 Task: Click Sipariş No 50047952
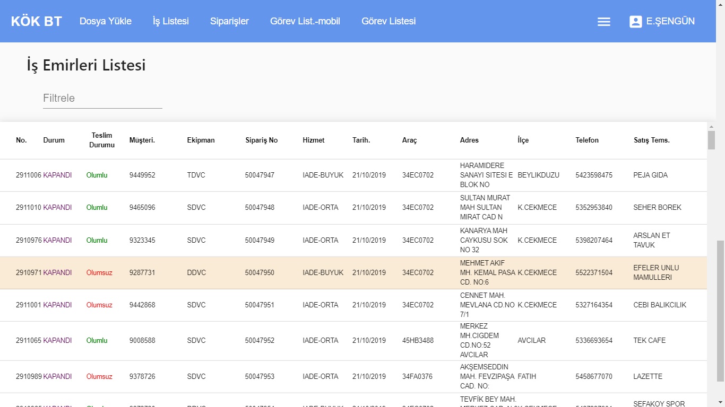tap(260, 341)
